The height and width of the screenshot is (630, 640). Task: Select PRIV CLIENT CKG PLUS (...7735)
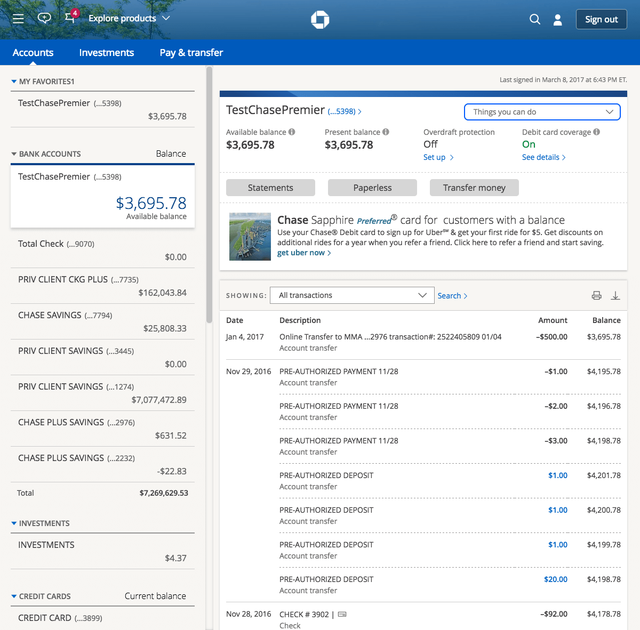pos(102,286)
